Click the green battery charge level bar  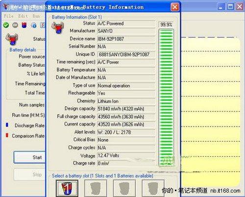(166, 97)
